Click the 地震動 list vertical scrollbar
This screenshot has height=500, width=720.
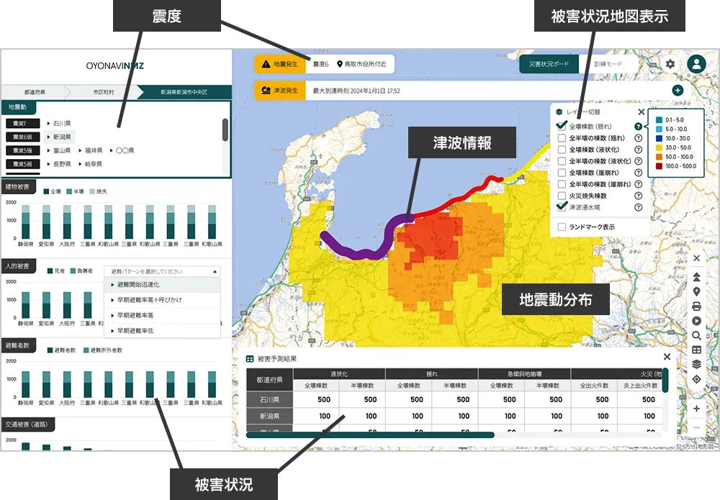[x=225, y=129]
